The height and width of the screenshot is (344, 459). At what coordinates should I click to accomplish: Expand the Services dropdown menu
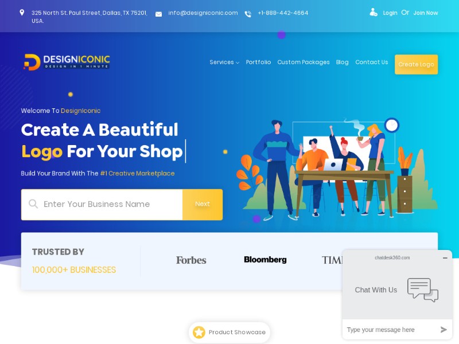click(224, 62)
